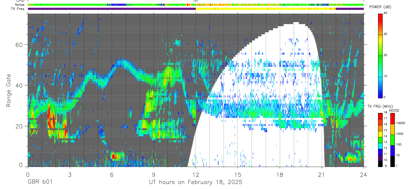The height and width of the screenshot is (189, 409).
Task: Click the '10' label on the POWER scale
Action: pyautogui.click(x=386, y=76)
